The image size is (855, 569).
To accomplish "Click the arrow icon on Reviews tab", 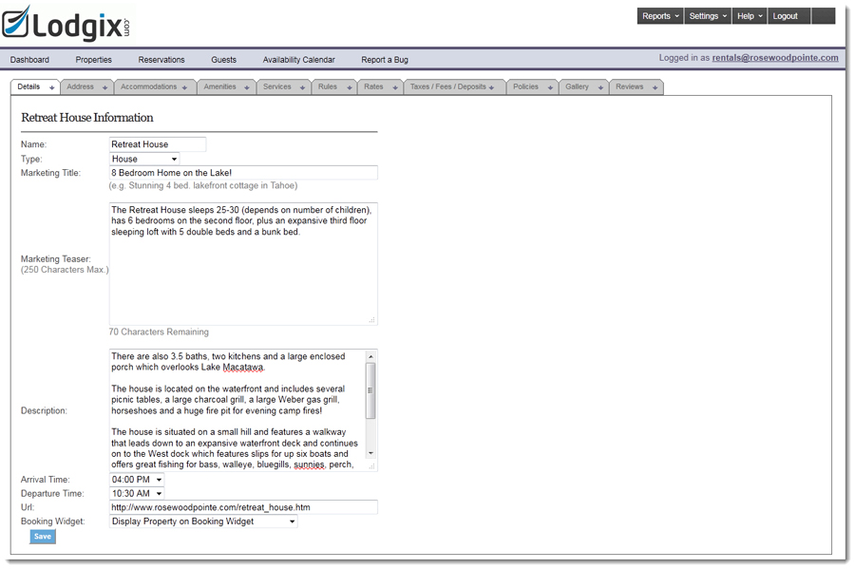I will (x=655, y=87).
